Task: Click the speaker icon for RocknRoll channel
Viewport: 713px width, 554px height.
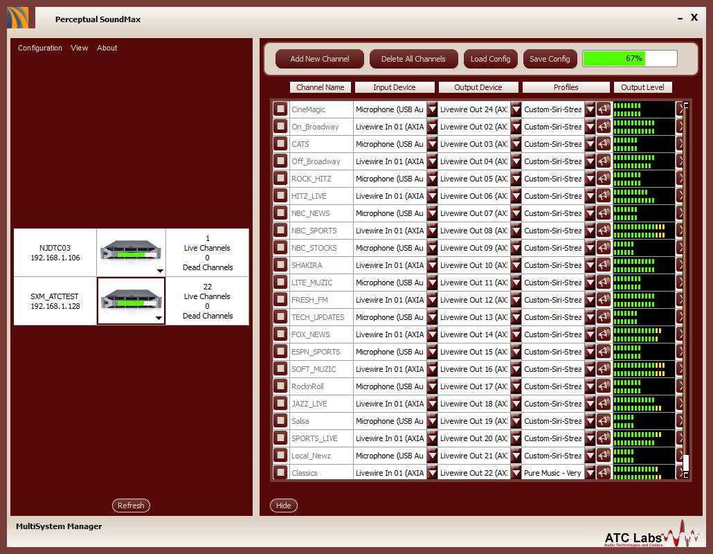Action: (604, 386)
